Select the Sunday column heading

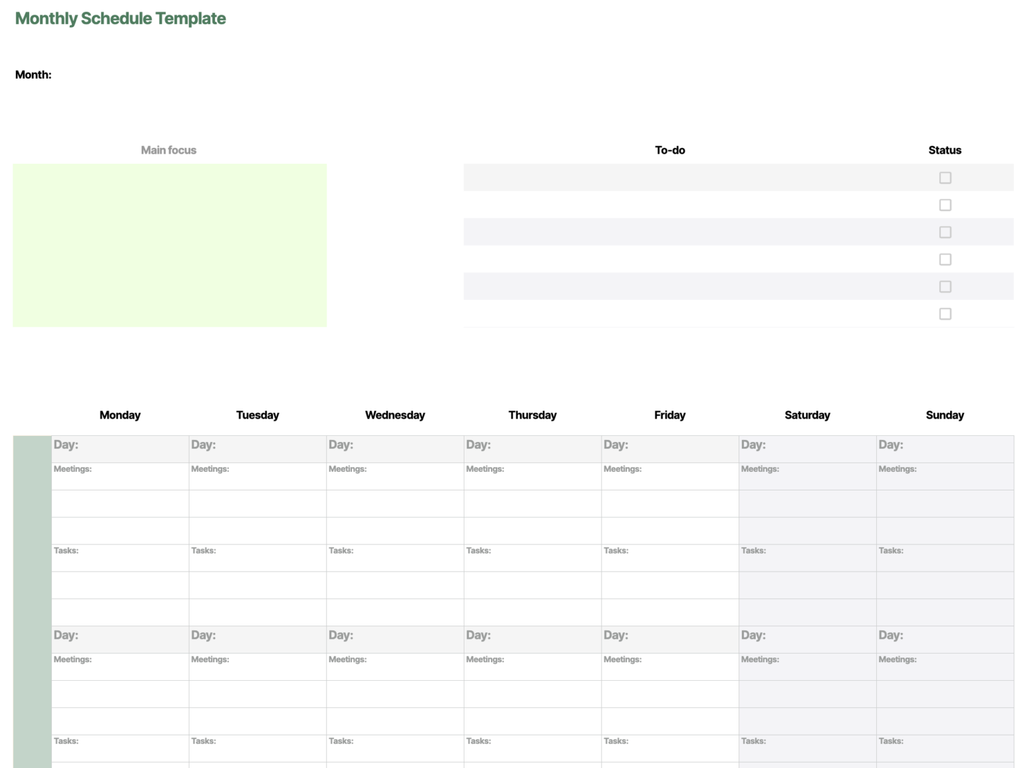(x=944, y=415)
